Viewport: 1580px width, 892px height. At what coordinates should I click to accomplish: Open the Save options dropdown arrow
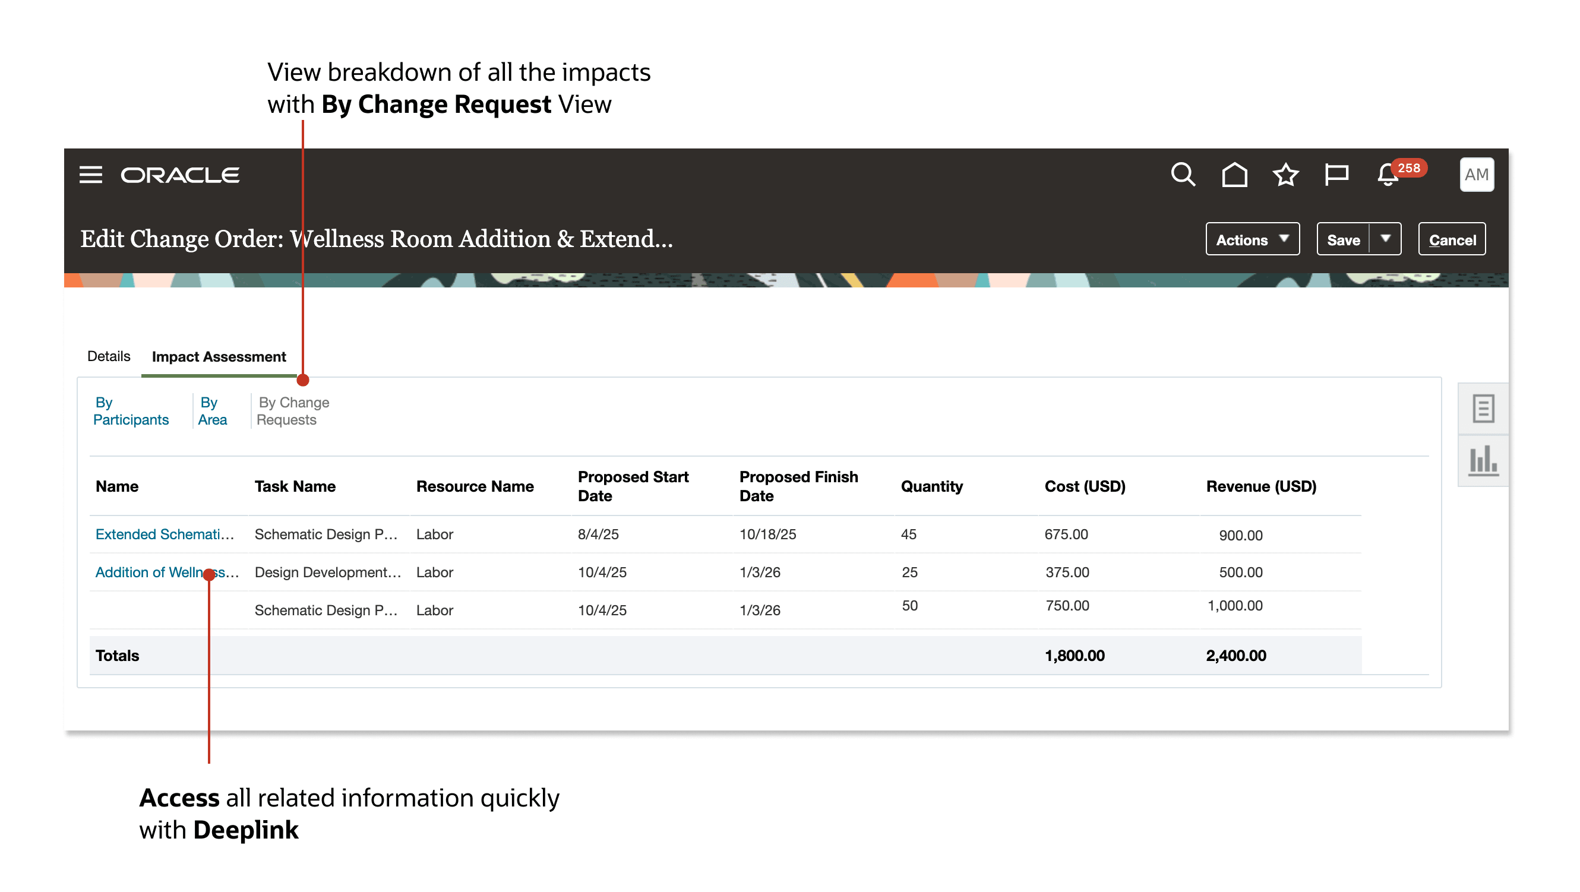(x=1385, y=239)
